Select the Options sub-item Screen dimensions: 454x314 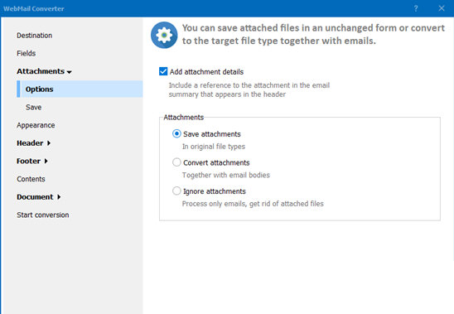point(80,89)
